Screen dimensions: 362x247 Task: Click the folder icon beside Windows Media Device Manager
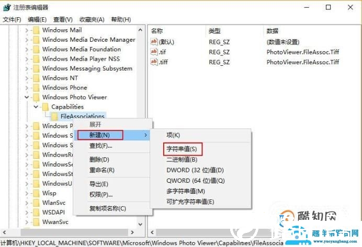point(36,40)
